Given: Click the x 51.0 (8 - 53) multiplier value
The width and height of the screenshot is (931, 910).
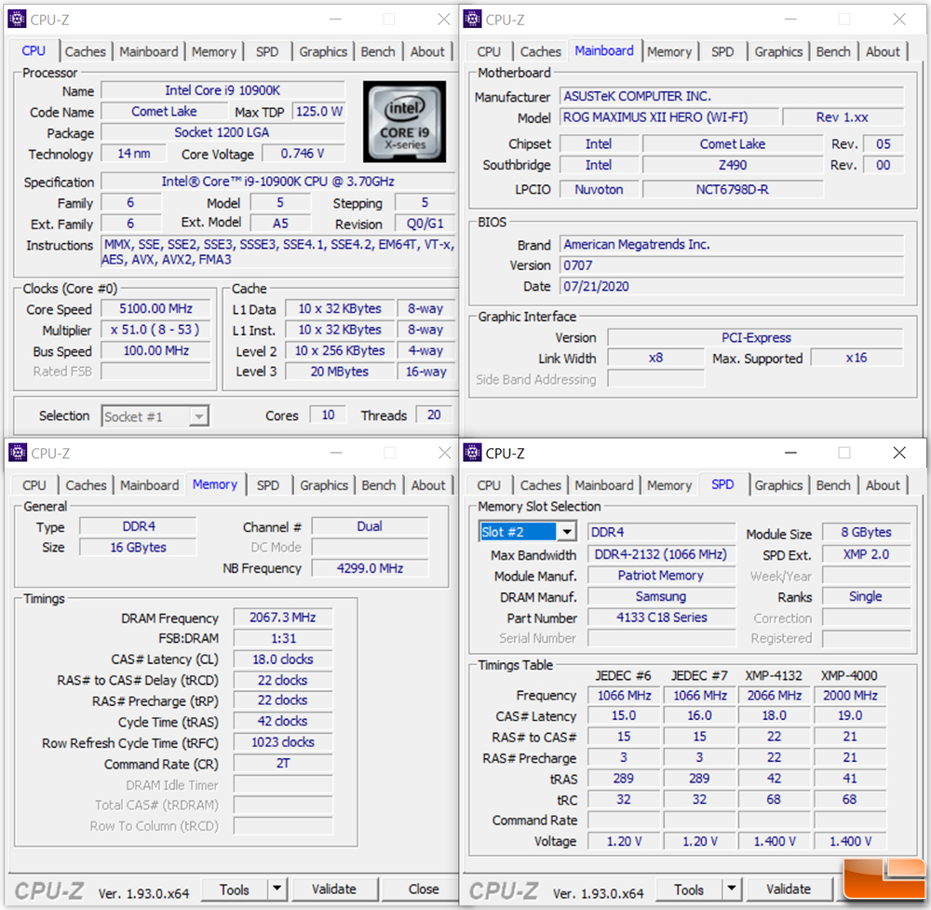Looking at the screenshot, I should point(155,330).
